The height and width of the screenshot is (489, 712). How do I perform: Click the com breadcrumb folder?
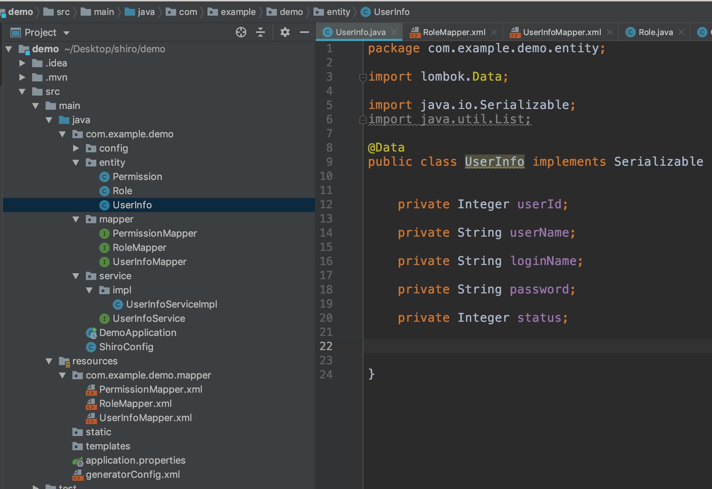(x=182, y=12)
